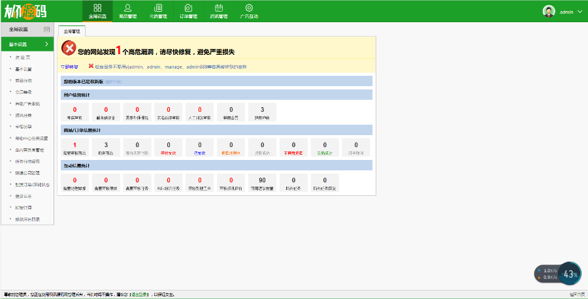Open the calendar icon menu in top navigation
Image resolution: width=588 pixels, height=299 pixels.
pos(219,8)
